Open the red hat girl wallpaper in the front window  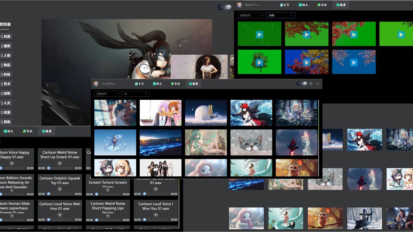(251, 113)
